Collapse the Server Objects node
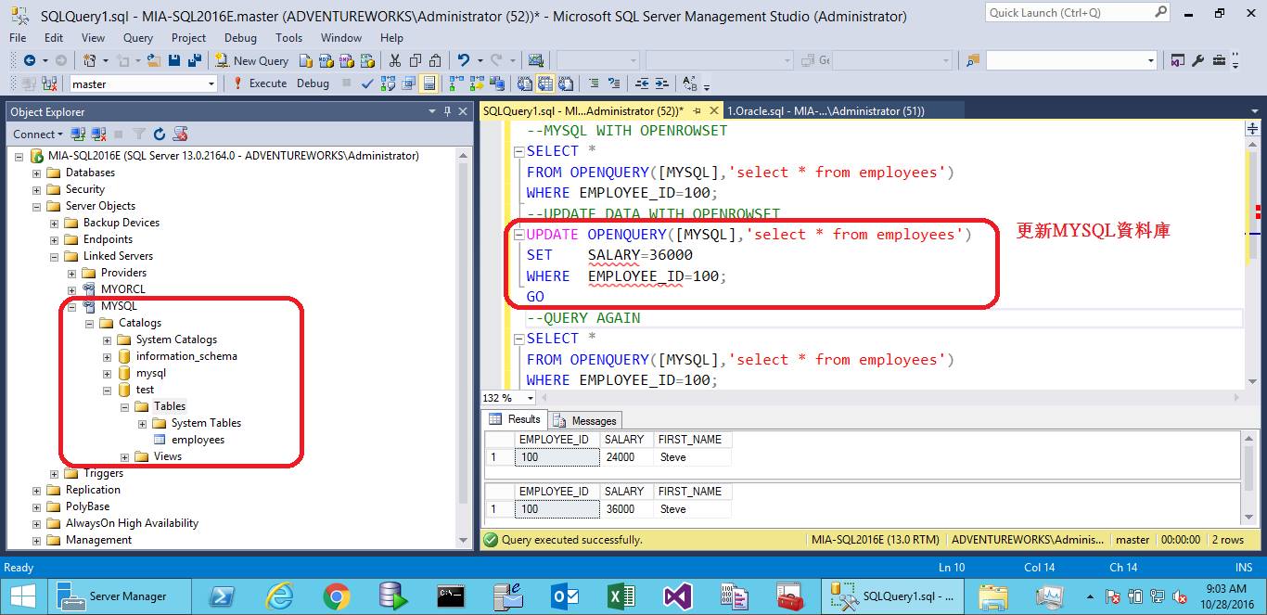 [x=36, y=207]
